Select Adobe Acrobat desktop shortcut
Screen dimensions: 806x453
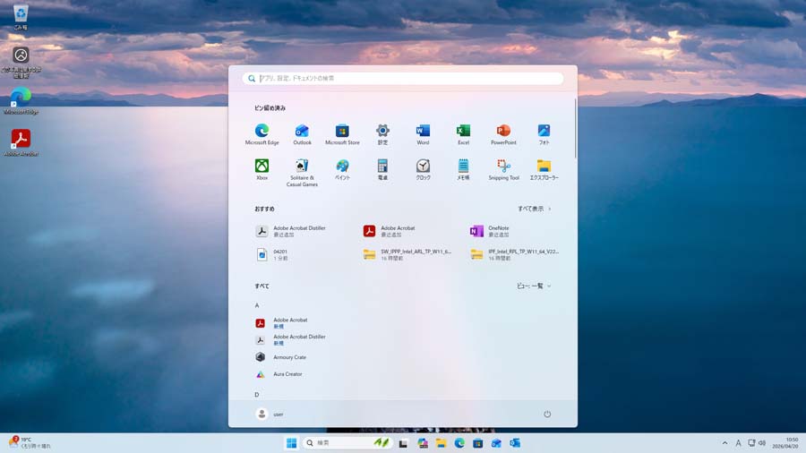(21, 142)
